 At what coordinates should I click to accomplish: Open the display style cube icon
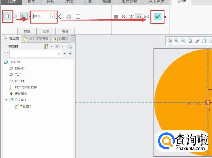(x=204, y=41)
